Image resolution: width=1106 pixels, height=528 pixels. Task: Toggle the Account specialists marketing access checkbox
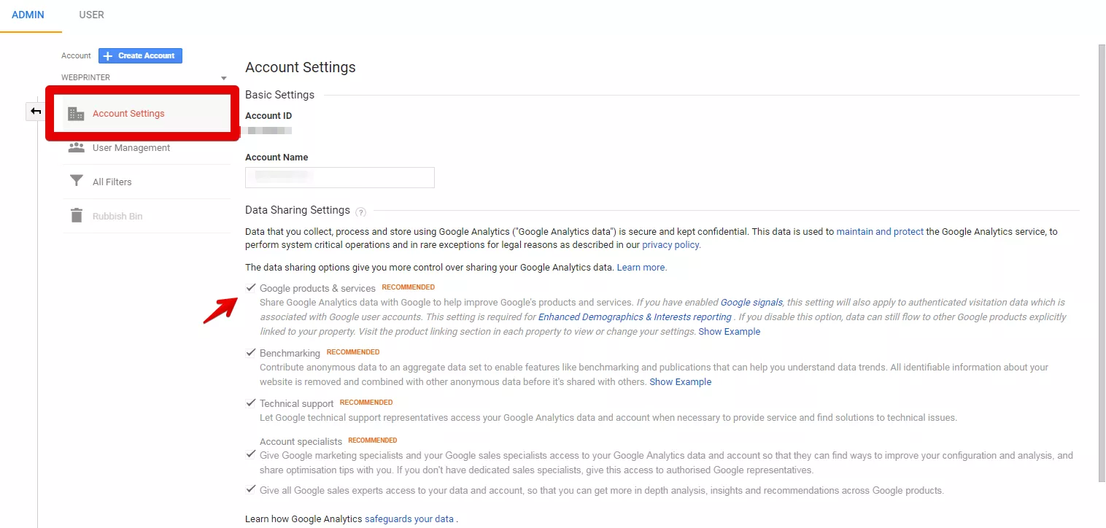pos(251,454)
